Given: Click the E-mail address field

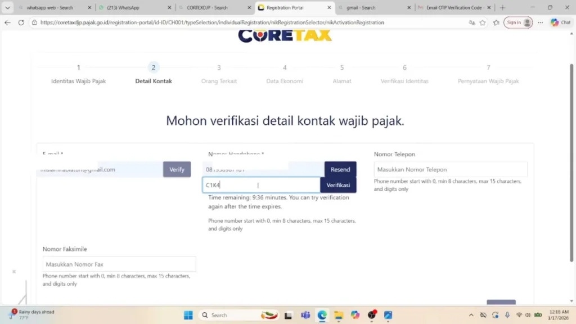Looking at the screenshot, I should tap(100, 169).
